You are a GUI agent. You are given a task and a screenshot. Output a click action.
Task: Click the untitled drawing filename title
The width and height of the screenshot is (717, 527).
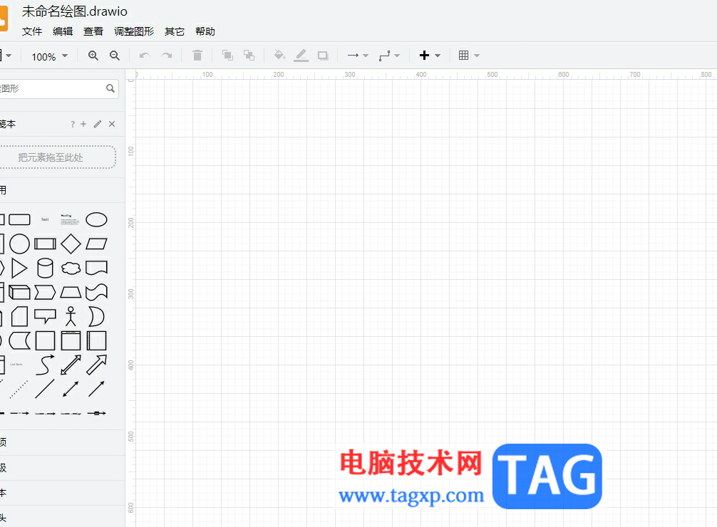point(75,11)
